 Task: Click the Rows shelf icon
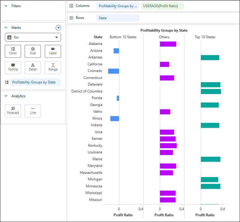(71, 18)
